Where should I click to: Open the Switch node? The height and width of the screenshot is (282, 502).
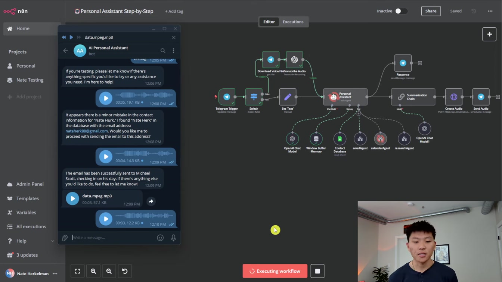(254, 97)
